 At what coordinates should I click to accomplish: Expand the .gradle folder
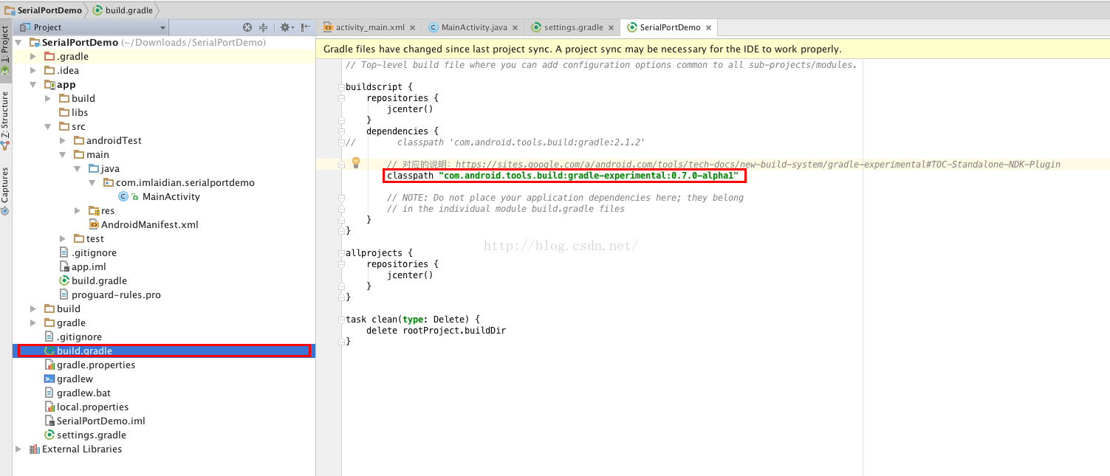tap(32, 56)
